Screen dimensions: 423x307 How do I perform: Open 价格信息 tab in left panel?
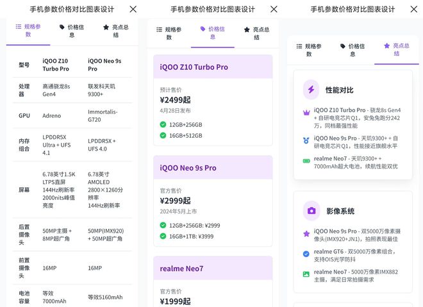(x=72, y=31)
